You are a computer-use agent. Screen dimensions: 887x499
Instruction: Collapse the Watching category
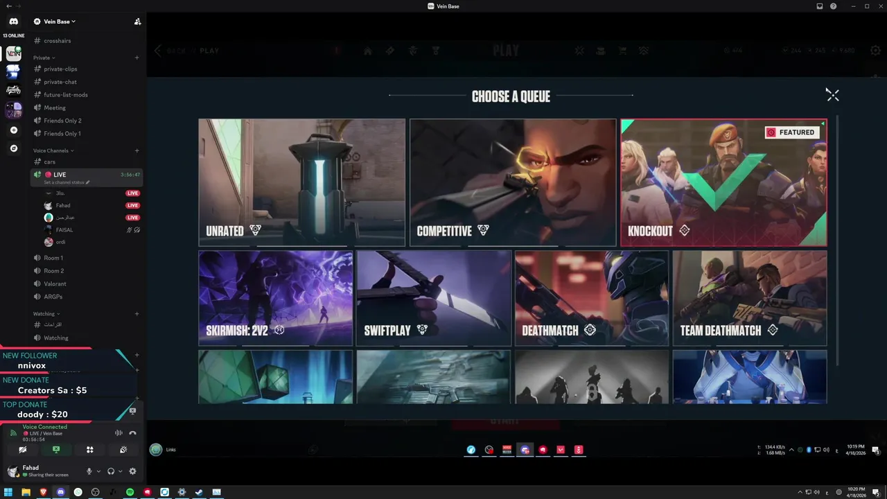click(46, 314)
